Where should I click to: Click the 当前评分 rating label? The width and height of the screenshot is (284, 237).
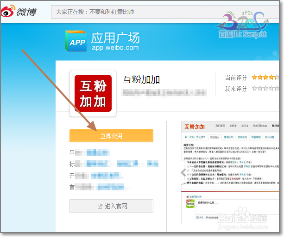pos(236,78)
